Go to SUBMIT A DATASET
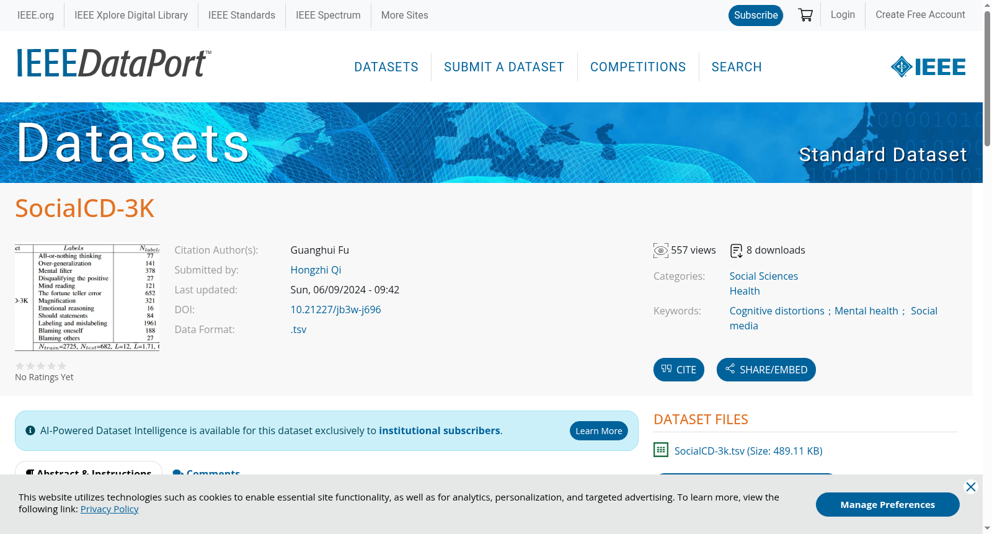The image size is (992, 534). 504,67
